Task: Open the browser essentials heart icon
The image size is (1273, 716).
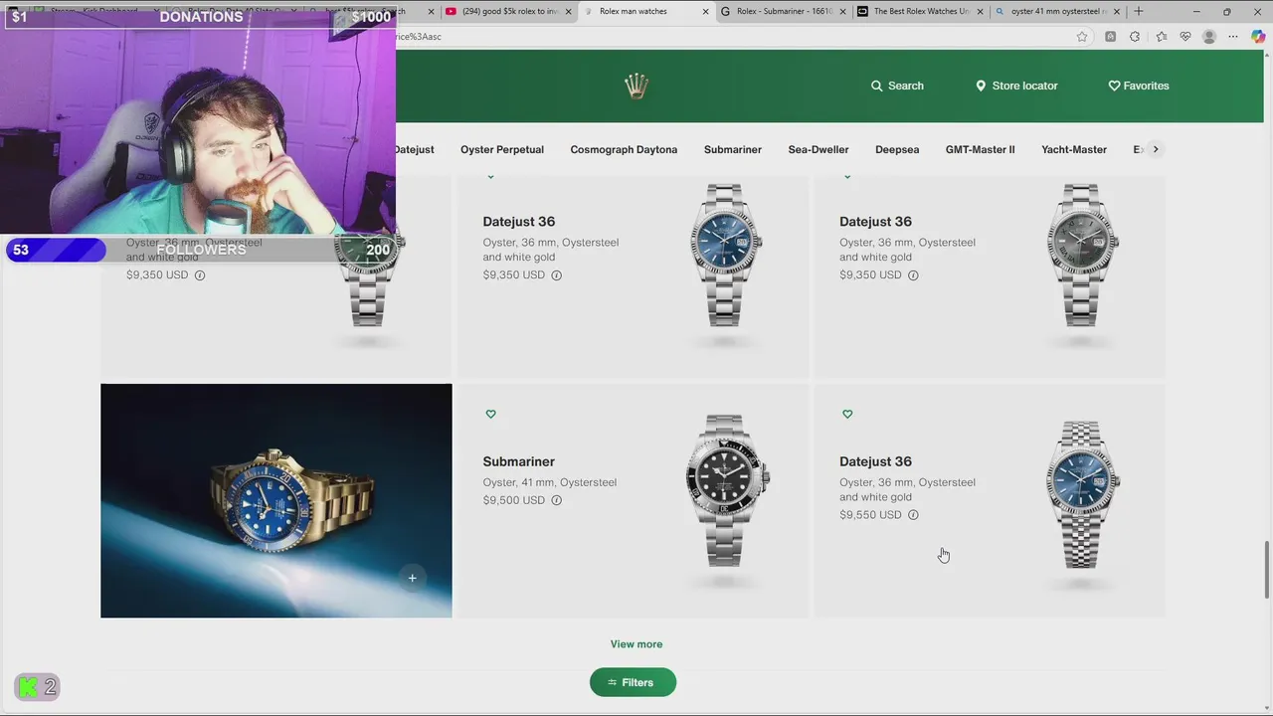Action: click(1185, 37)
